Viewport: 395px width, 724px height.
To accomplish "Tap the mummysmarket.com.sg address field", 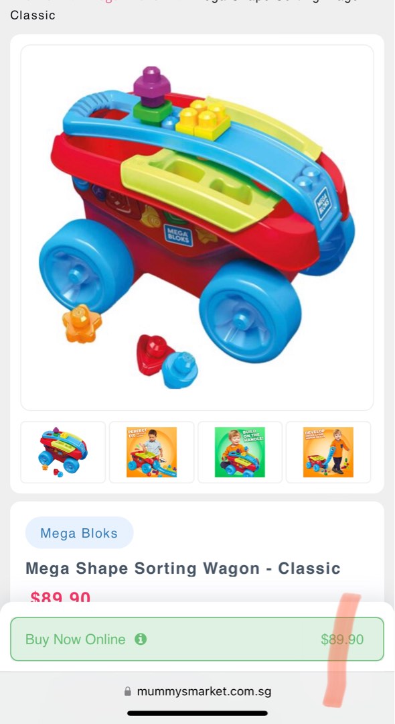I will (x=197, y=691).
